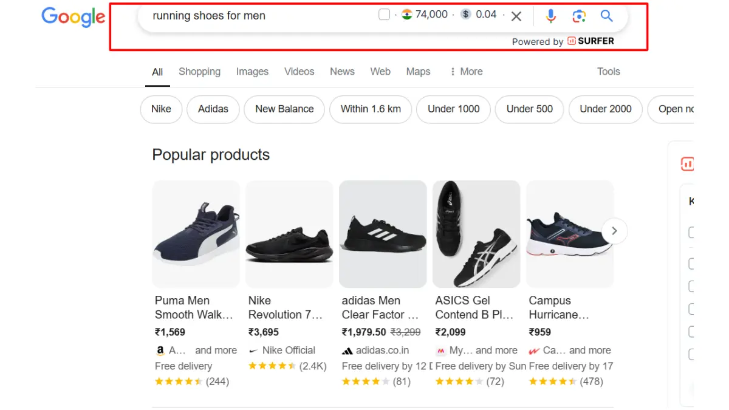The height and width of the screenshot is (410, 729).
Task: Check the last checkbox in Surfer sidebar
Action: coord(691,354)
